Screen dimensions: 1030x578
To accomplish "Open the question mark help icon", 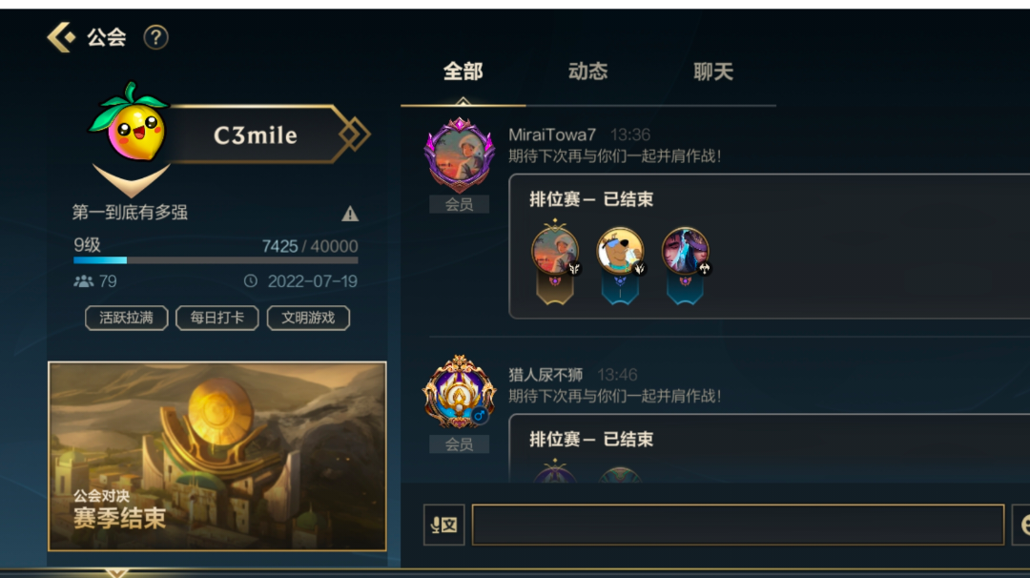I will point(155,37).
